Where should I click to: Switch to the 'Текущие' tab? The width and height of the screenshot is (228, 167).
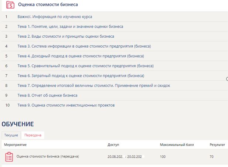(x=11, y=135)
